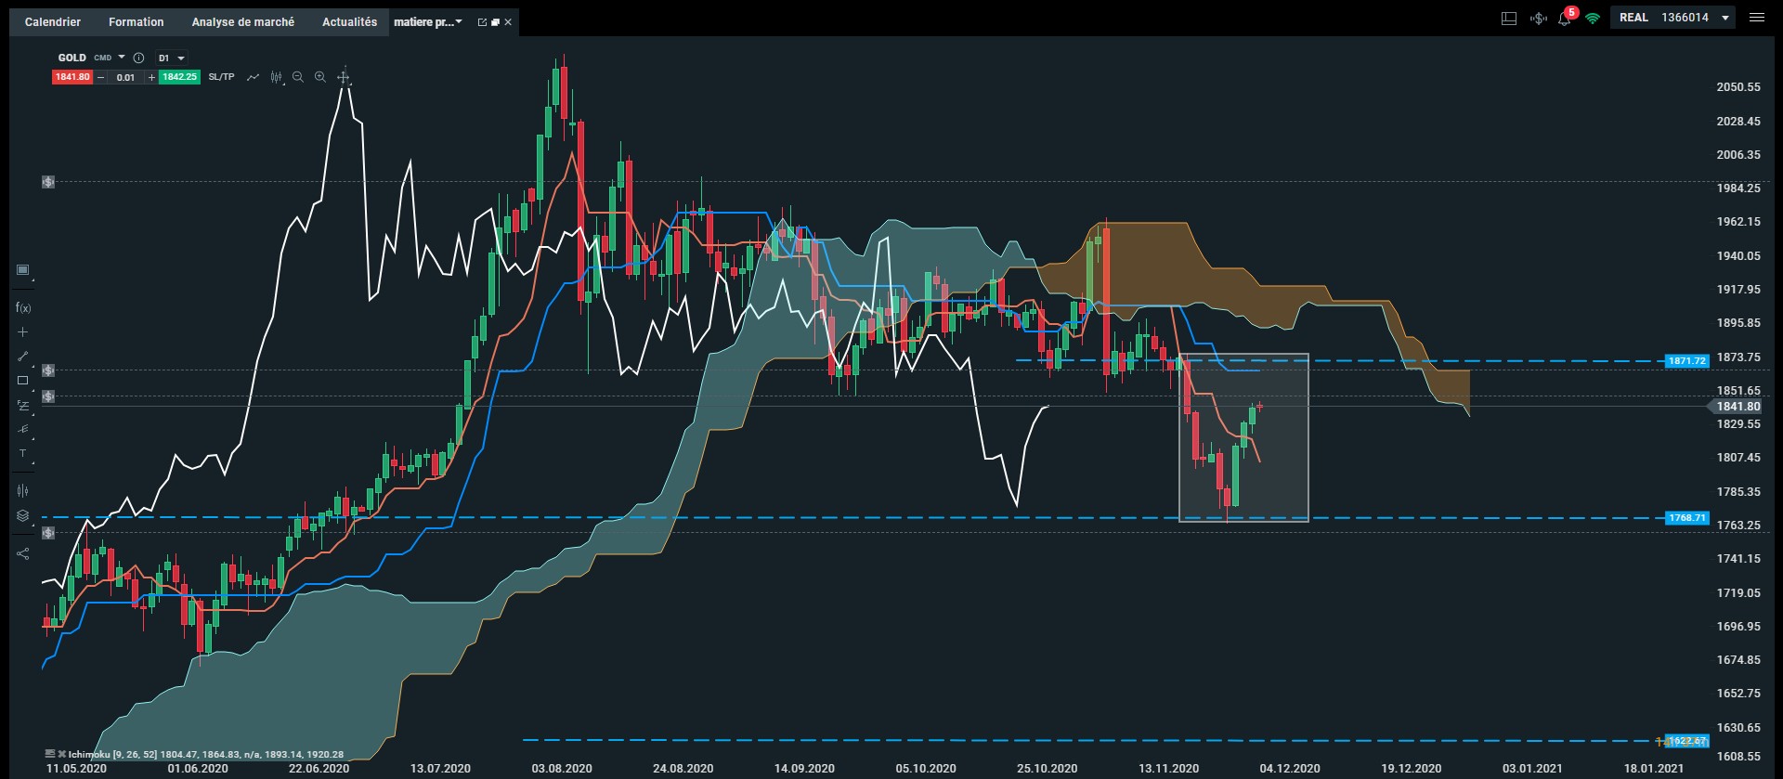Select the text annotation tool
Screen dimensions: 1783x779
pos(23,454)
